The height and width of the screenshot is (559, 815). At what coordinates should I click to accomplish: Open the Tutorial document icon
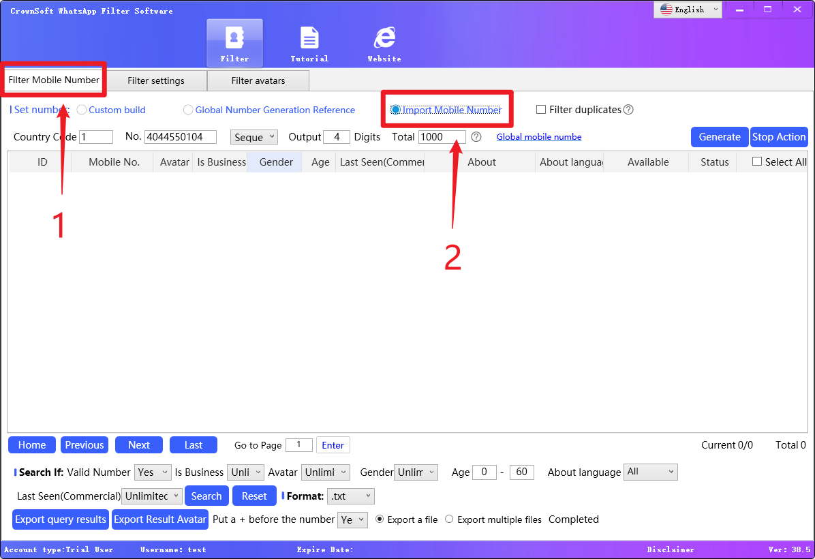pyautogui.click(x=309, y=44)
